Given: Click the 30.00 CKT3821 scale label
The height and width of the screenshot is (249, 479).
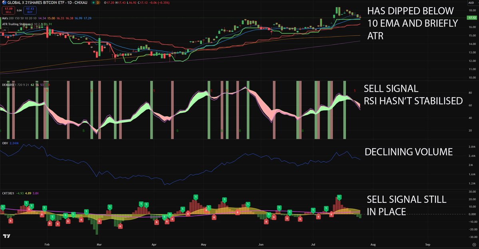Looking at the screenshot, I should point(472,192).
